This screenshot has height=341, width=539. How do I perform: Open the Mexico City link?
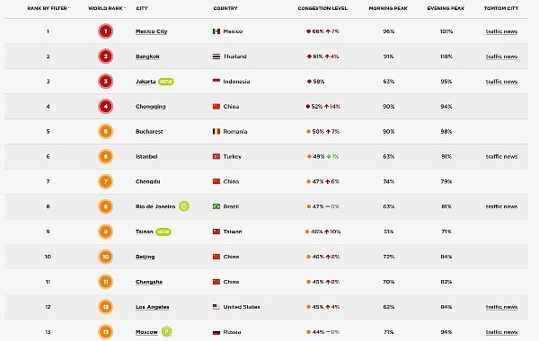151,31
